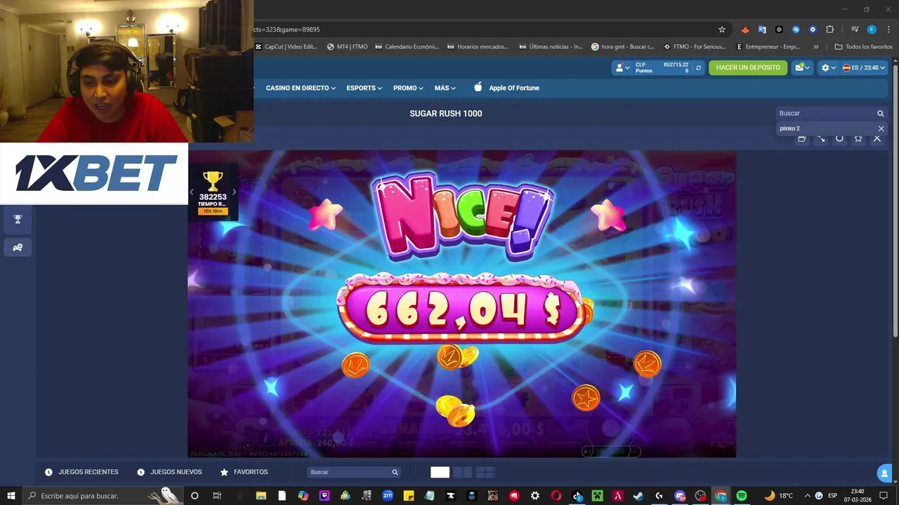899x505 pixels.
Task: Open Opera browser from the taskbar
Action: [x=556, y=496]
